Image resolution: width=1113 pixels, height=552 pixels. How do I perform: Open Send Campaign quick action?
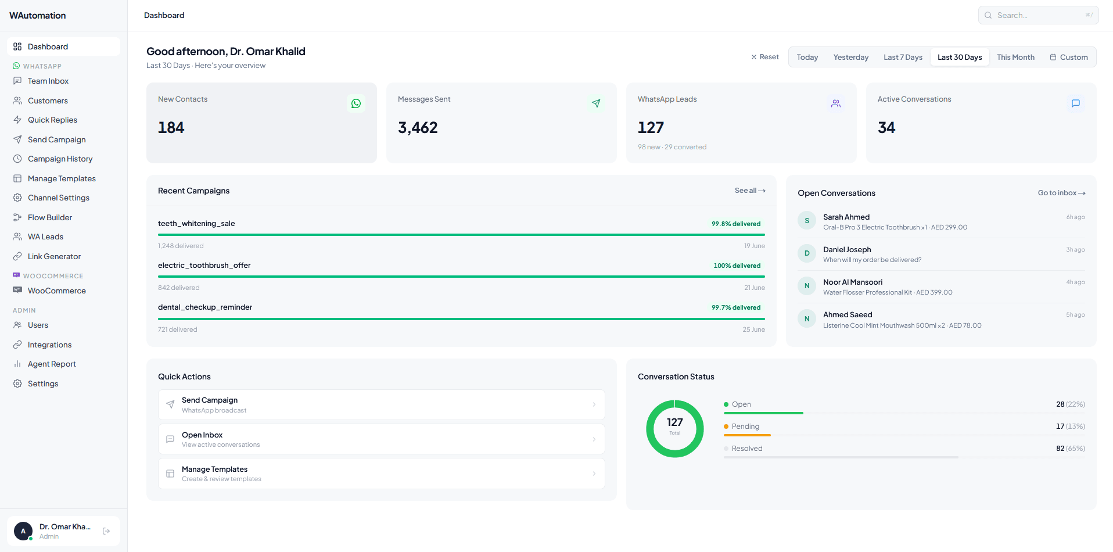click(382, 405)
